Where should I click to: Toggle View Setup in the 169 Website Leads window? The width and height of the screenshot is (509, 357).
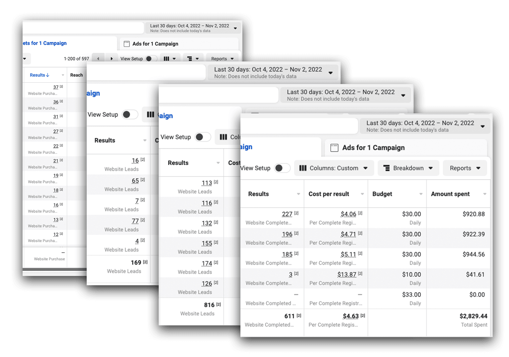pyautogui.click(x=129, y=115)
